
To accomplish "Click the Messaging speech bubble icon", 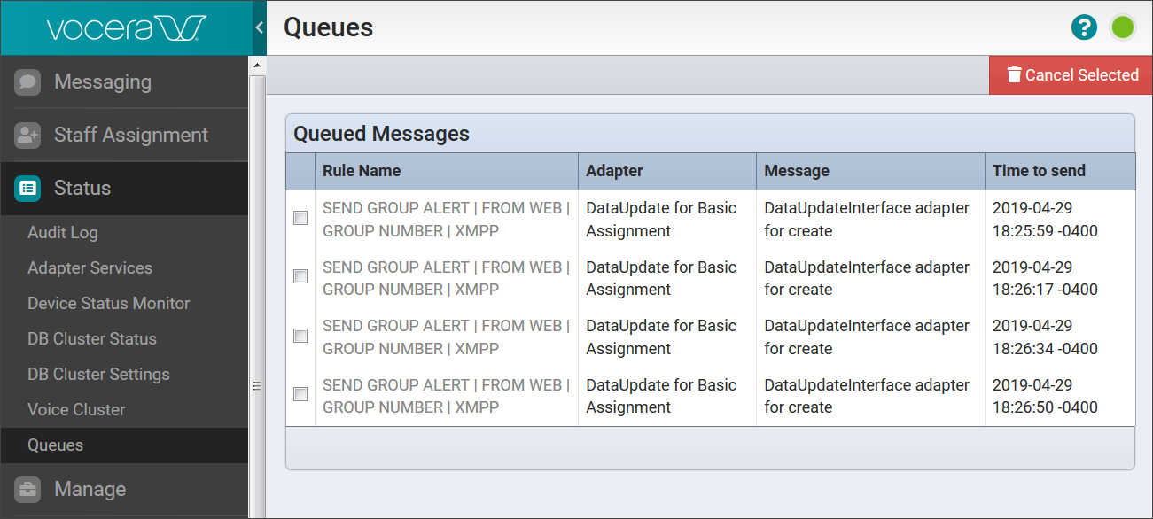I will 27,82.
